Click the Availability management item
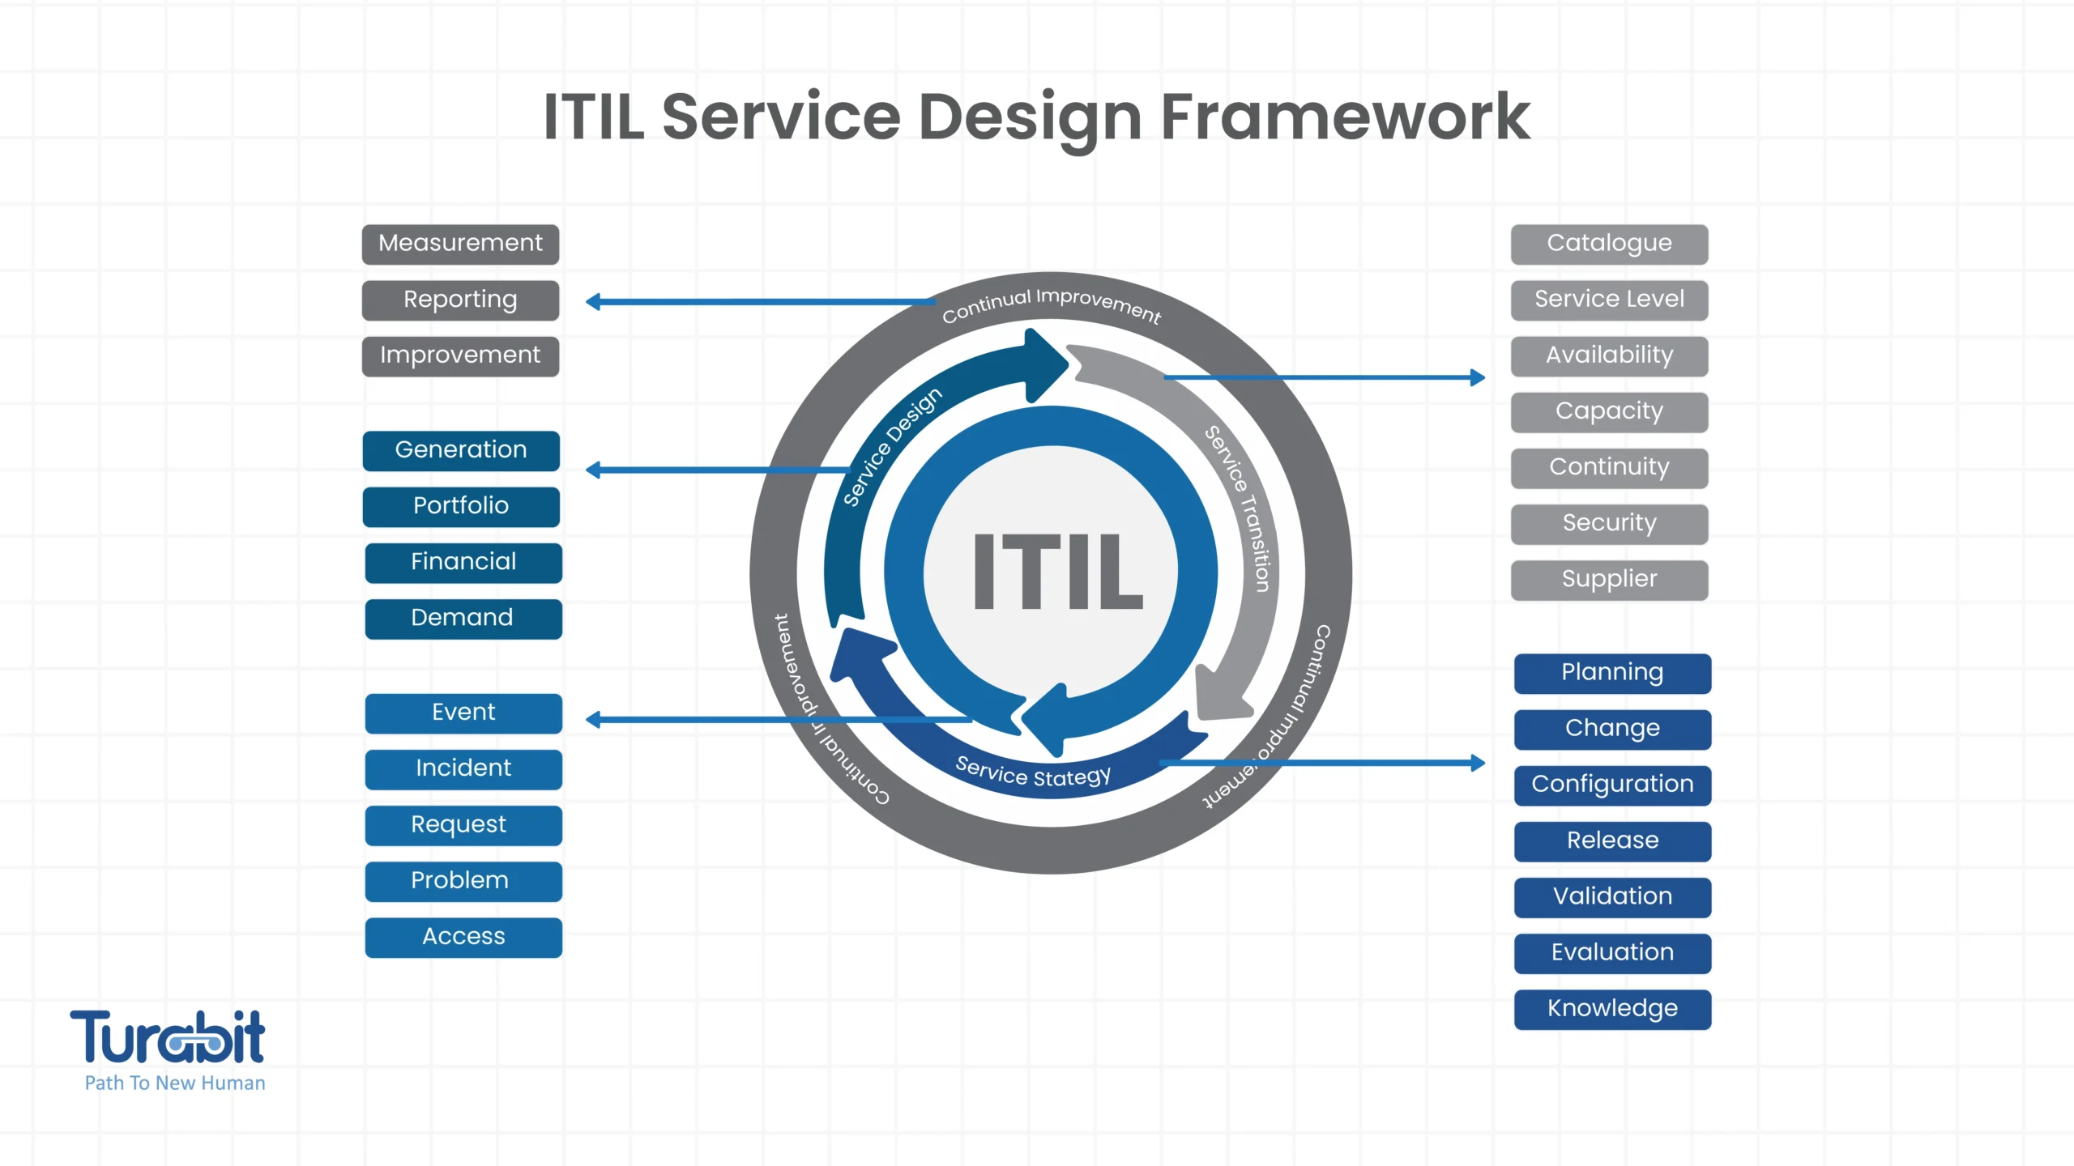This screenshot has height=1166, width=2074. click(1608, 355)
